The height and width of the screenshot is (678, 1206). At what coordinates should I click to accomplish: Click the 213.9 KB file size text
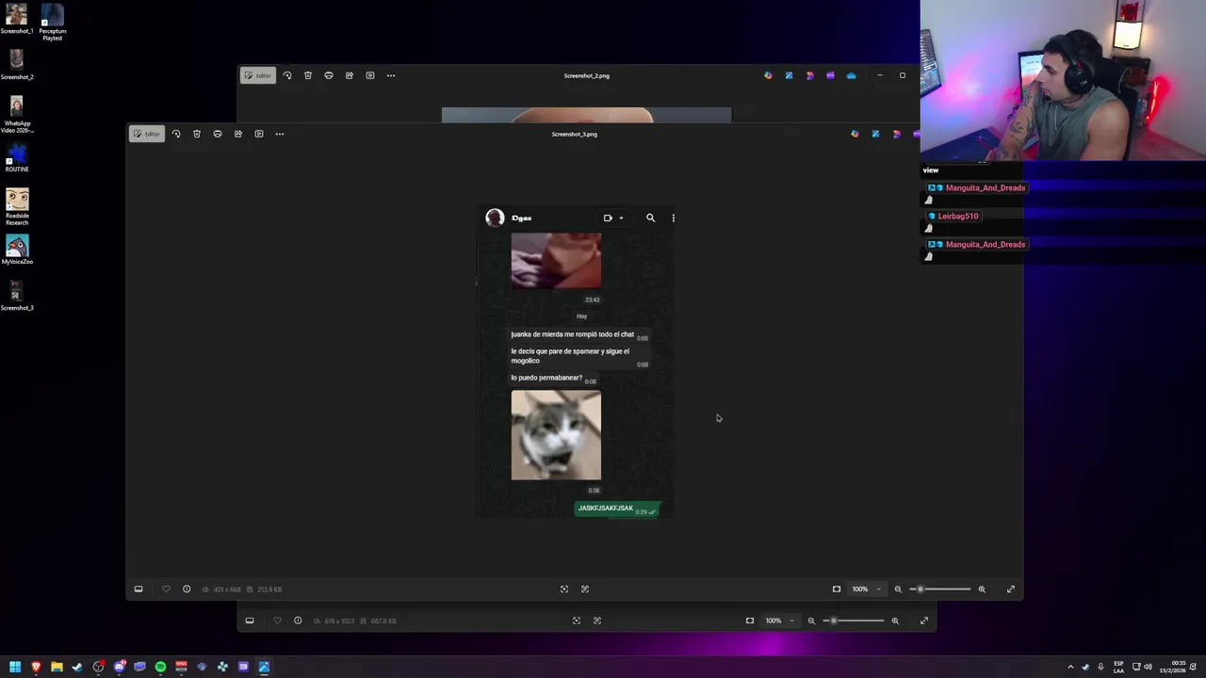pos(269,589)
